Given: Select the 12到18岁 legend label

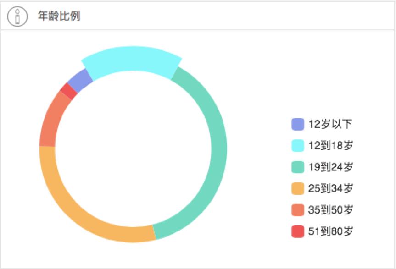Looking at the screenshot, I should coord(330,145).
